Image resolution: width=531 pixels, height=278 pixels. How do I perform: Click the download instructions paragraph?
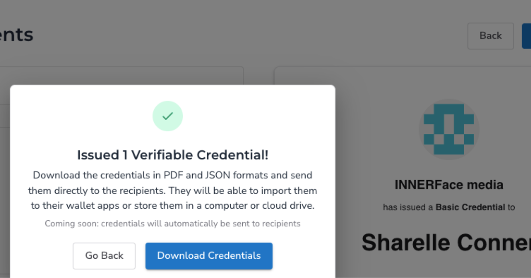(172, 190)
